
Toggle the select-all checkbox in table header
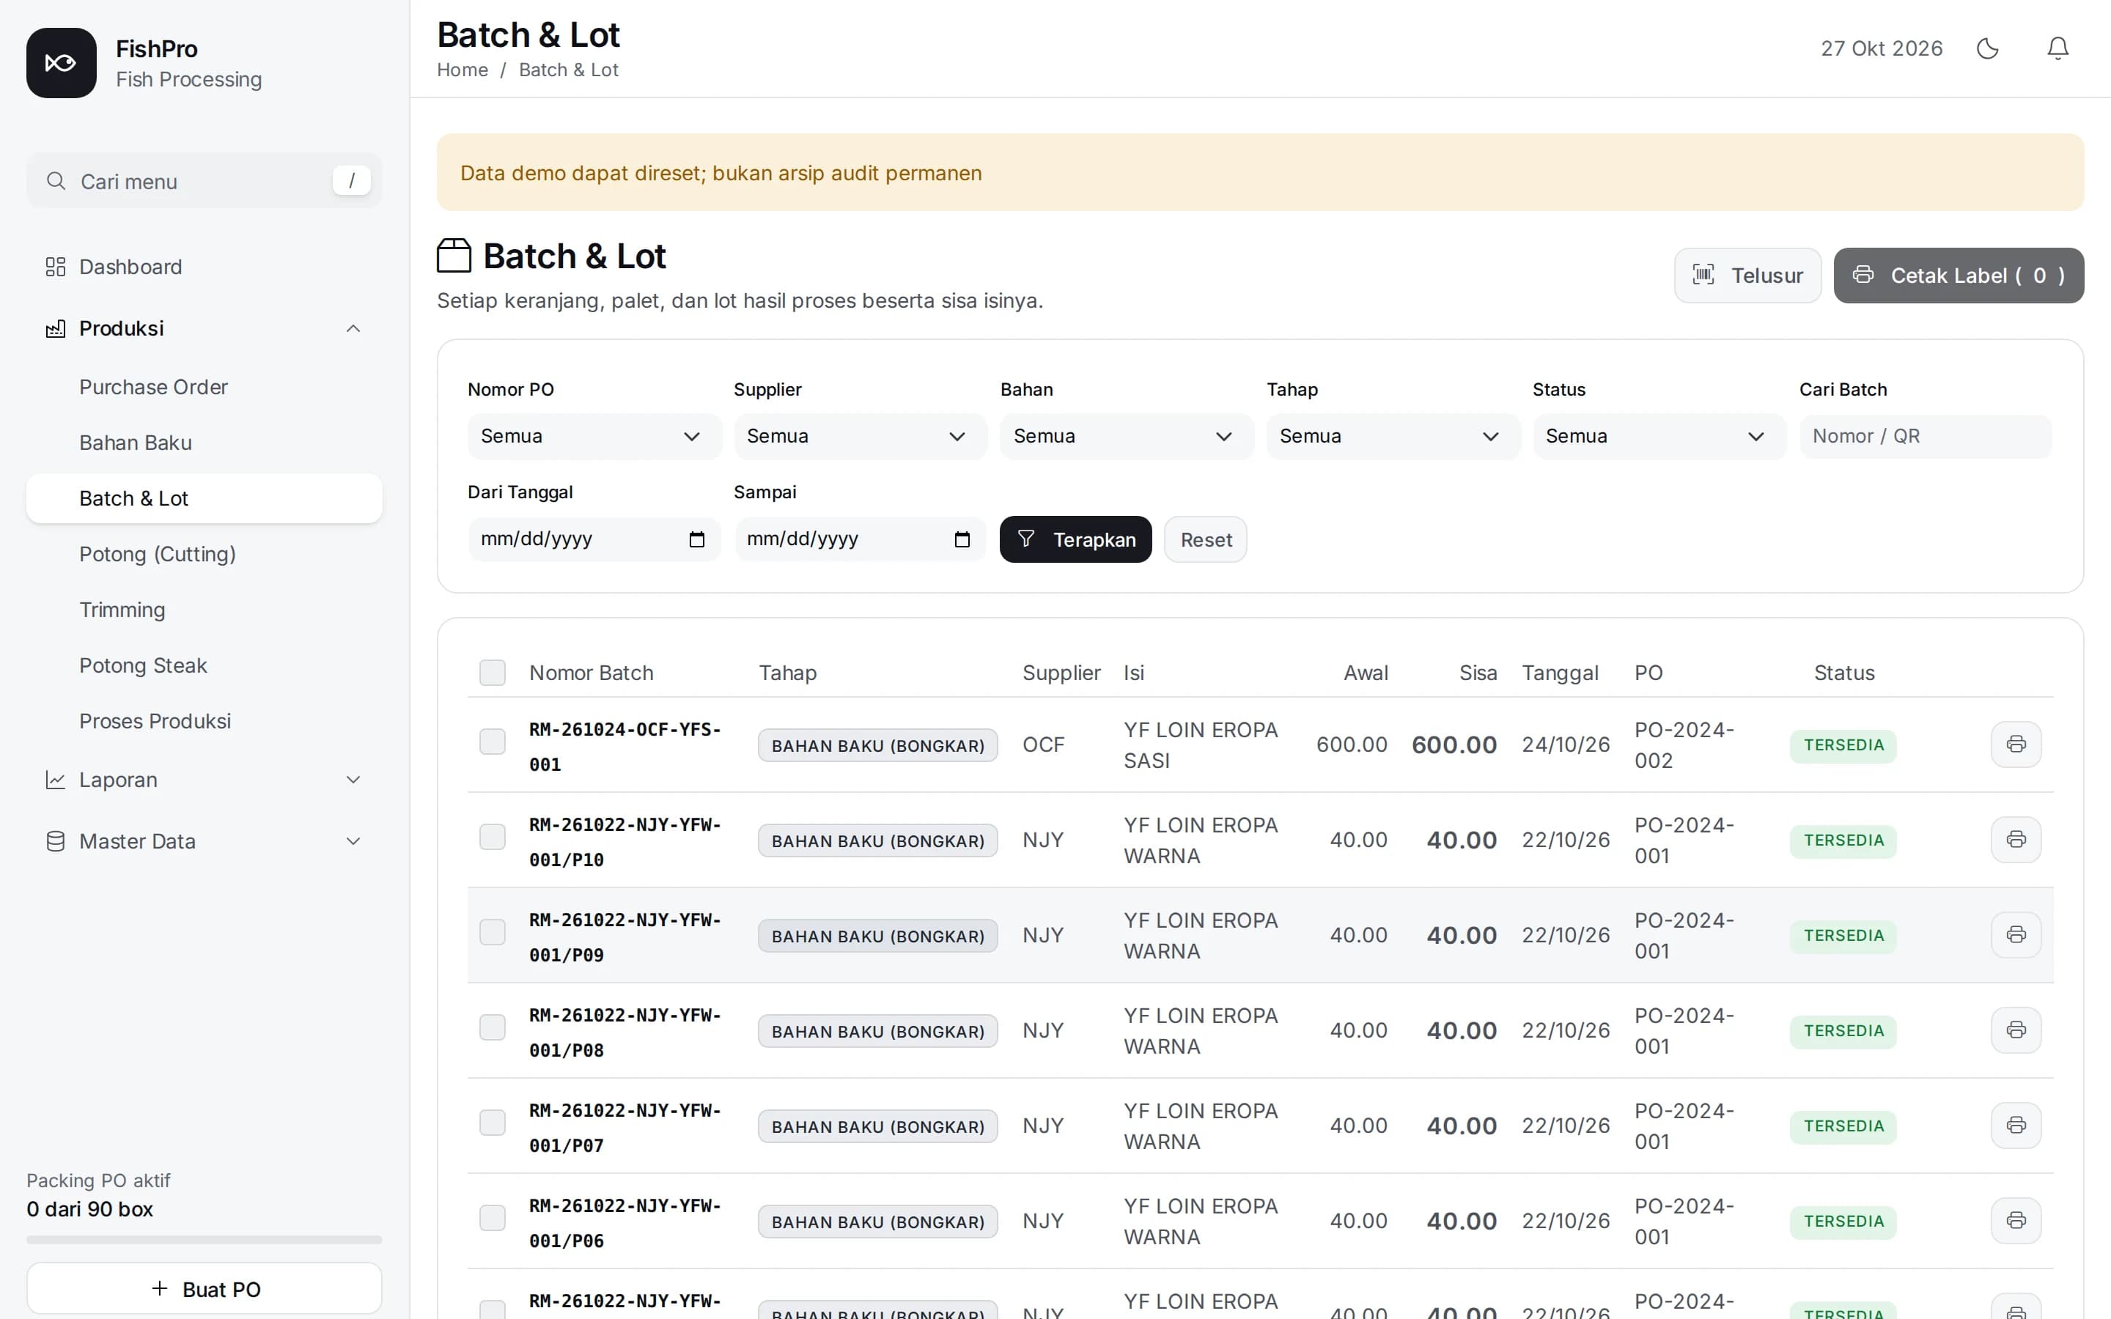(493, 673)
